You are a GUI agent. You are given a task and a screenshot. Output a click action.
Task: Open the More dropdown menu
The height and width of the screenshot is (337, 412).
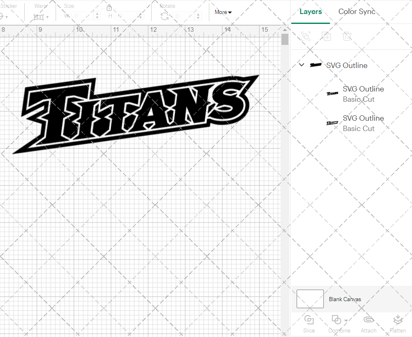(222, 12)
